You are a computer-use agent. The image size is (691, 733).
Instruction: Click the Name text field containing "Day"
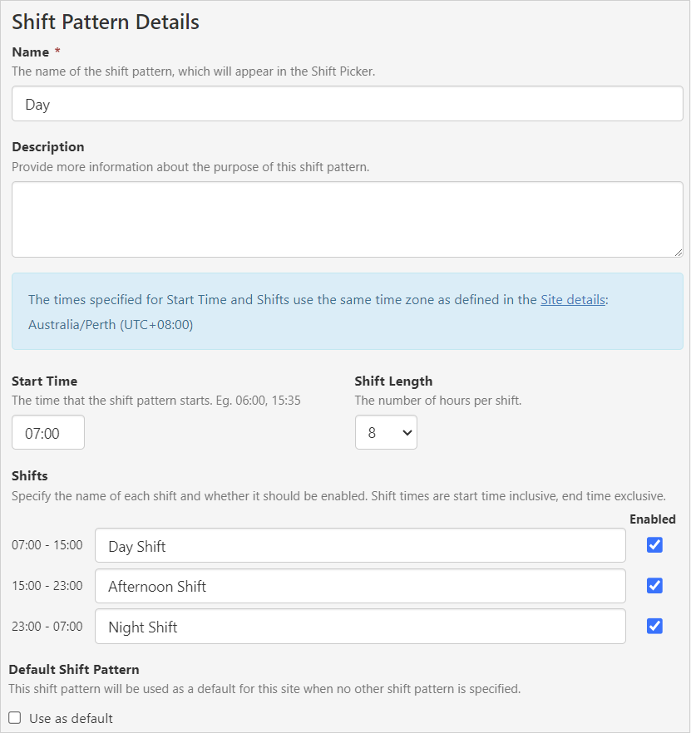click(x=347, y=104)
